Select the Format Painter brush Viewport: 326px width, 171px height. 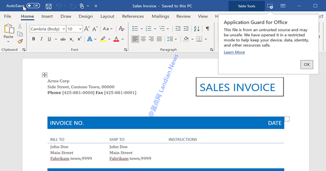(20, 42)
